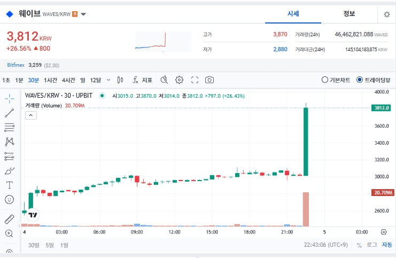Open the 22:43:06 (UTC+9) timezone menu
Viewport: 396px width, 258px height.
pos(325,245)
